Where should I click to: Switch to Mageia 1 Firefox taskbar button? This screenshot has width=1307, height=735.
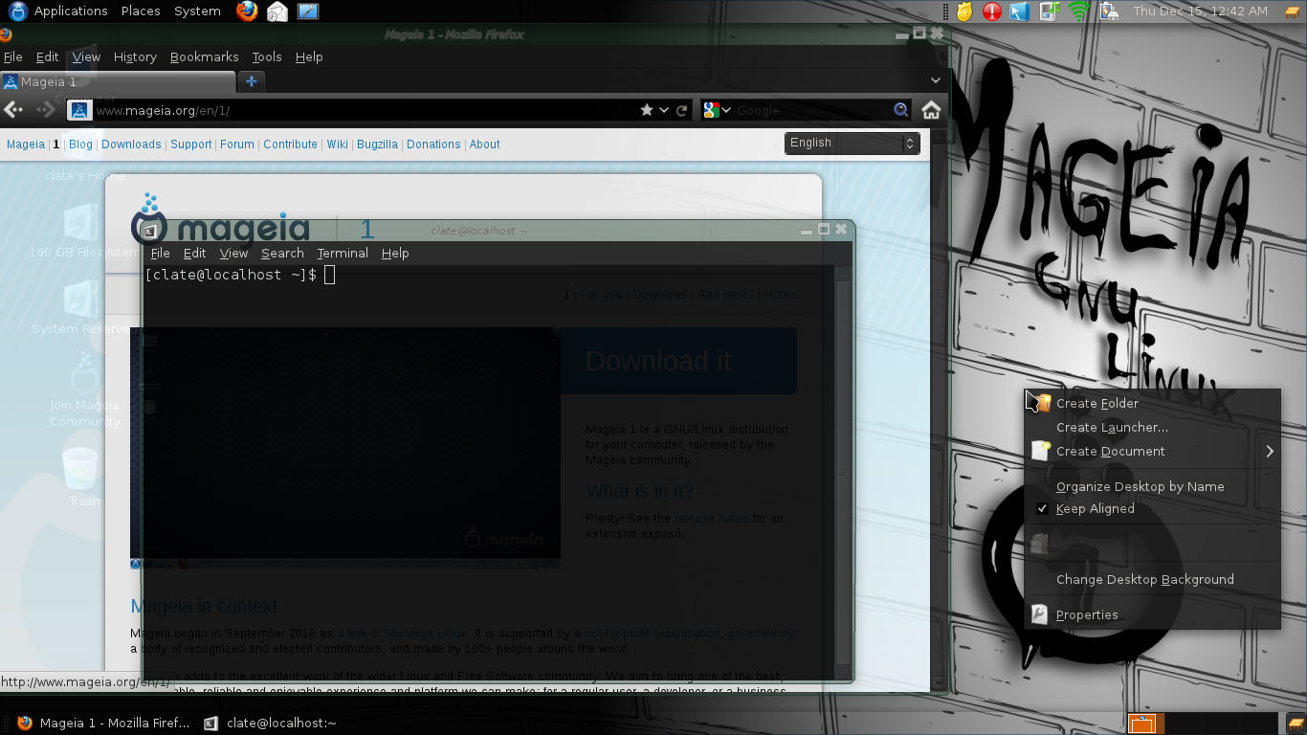coord(102,724)
